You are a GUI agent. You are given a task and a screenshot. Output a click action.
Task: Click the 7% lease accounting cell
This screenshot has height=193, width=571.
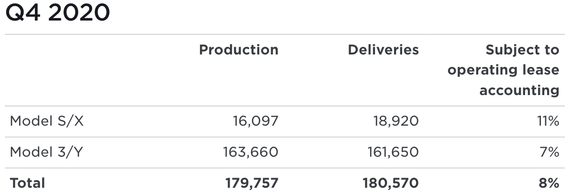click(549, 152)
